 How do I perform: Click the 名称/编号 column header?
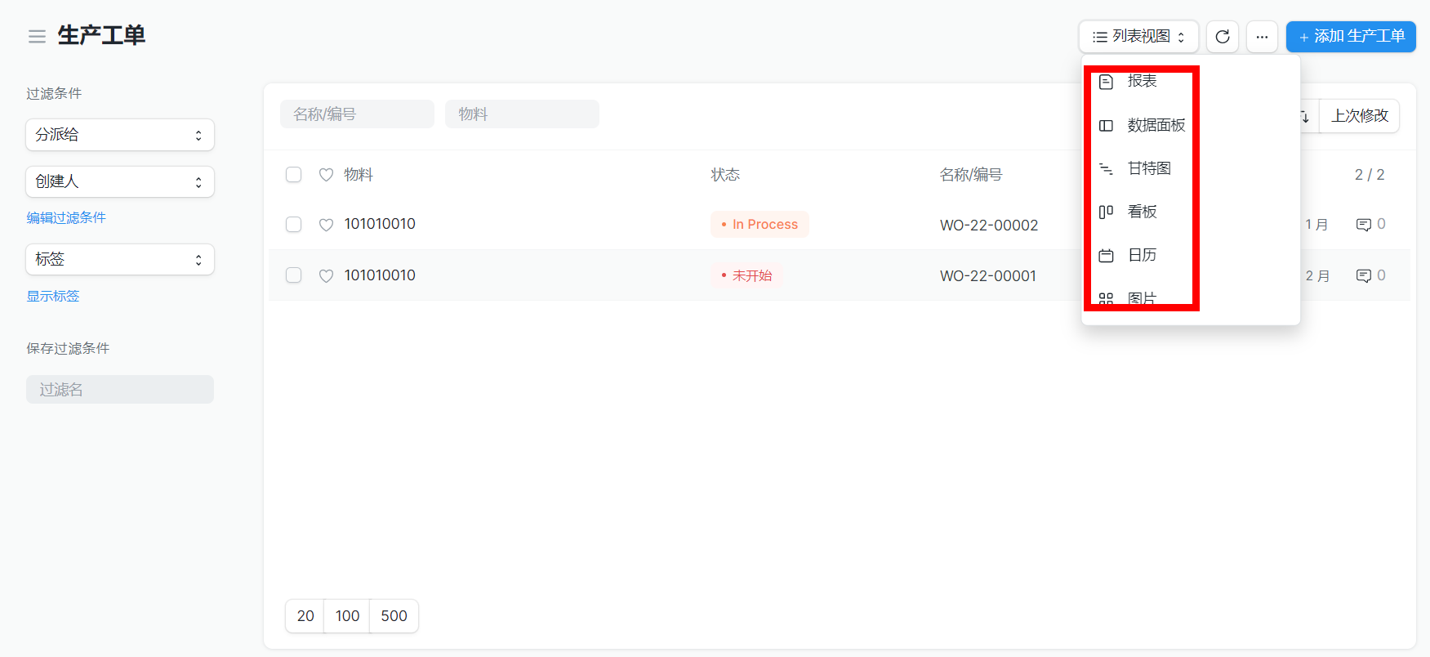[971, 175]
